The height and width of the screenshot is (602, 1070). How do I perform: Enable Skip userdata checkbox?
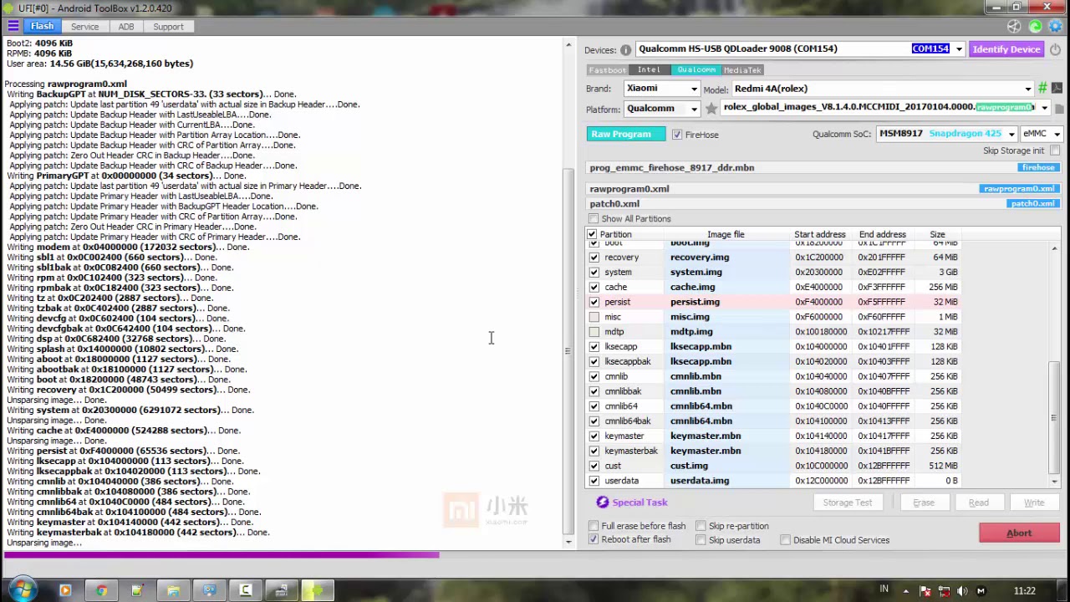[x=701, y=540]
